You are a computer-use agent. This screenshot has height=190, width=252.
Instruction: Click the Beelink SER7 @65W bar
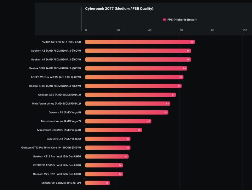[x=136, y=68]
